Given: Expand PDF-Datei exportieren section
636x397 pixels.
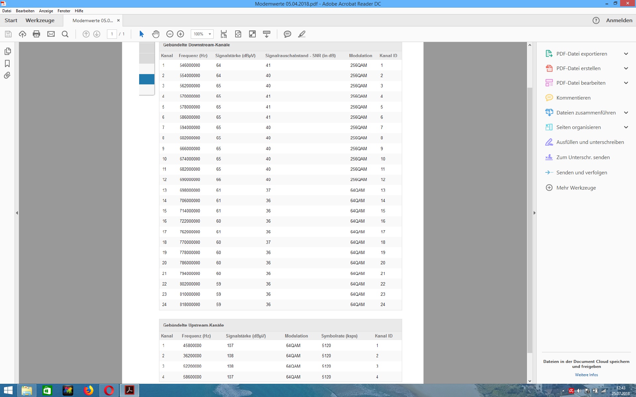Looking at the screenshot, I should (626, 54).
